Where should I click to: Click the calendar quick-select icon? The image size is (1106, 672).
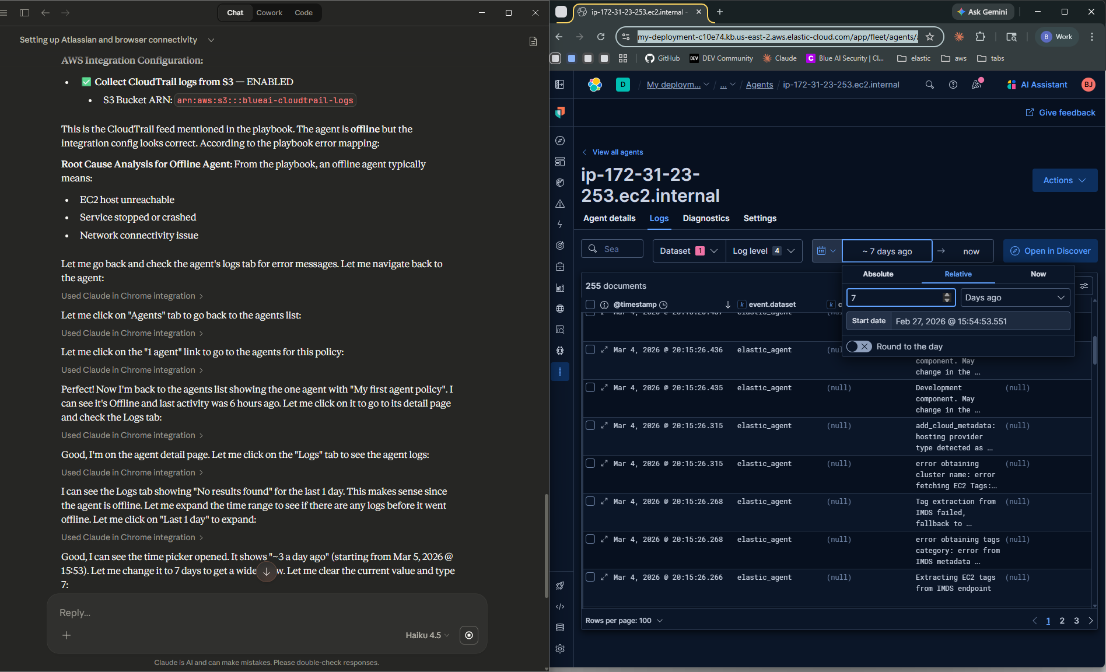point(826,251)
